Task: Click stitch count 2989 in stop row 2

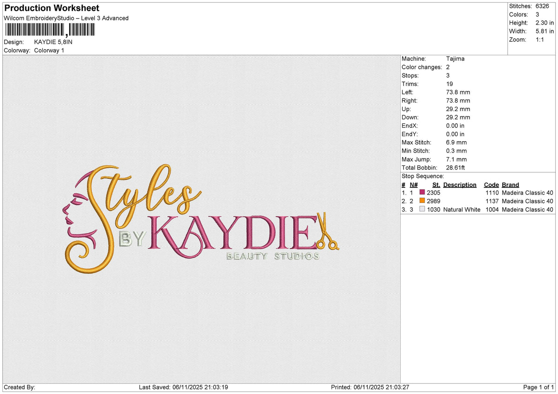Action: coord(433,201)
